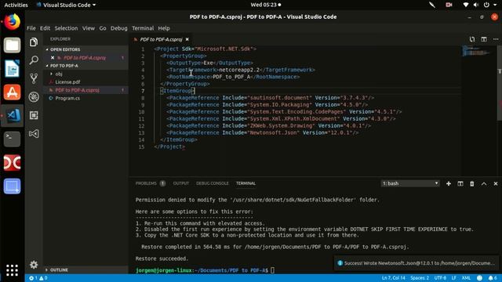Open the clock Wed 05:23 calendar
Image resolution: width=502 pixels, height=282 pixels.
coord(265,5)
